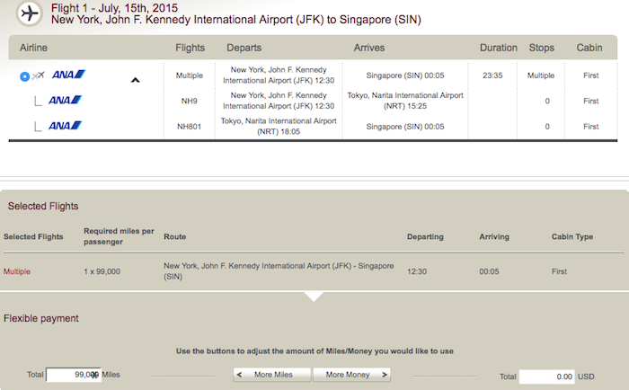The width and height of the screenshot is (629, 390).
Task: Click the Cabin column header
Action: (589, 48)
